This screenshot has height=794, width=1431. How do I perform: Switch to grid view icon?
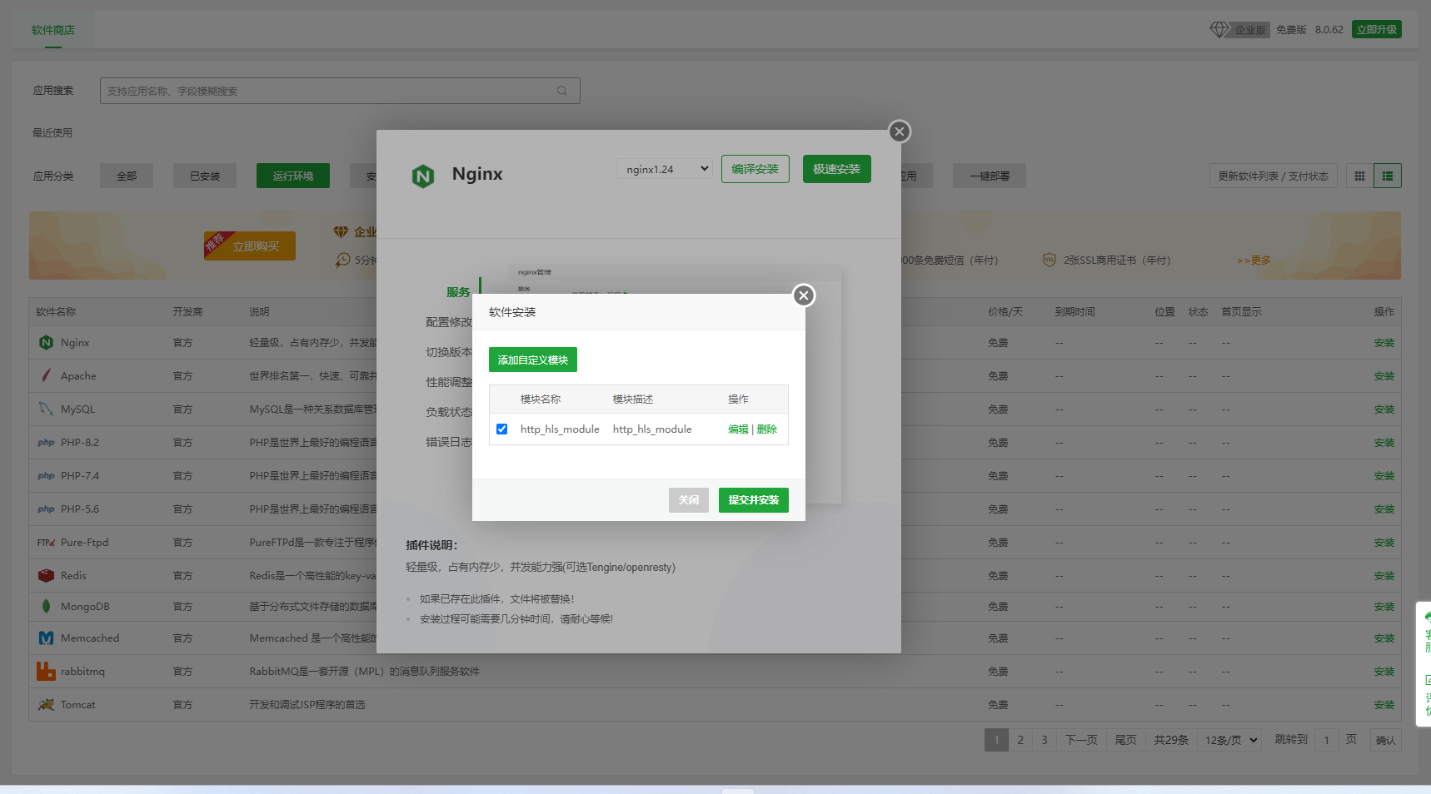1359,176
